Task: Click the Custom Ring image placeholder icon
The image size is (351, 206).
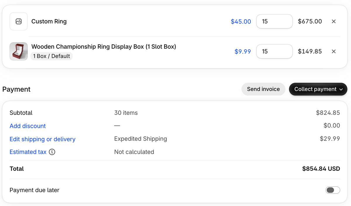Action: (19, 21)
